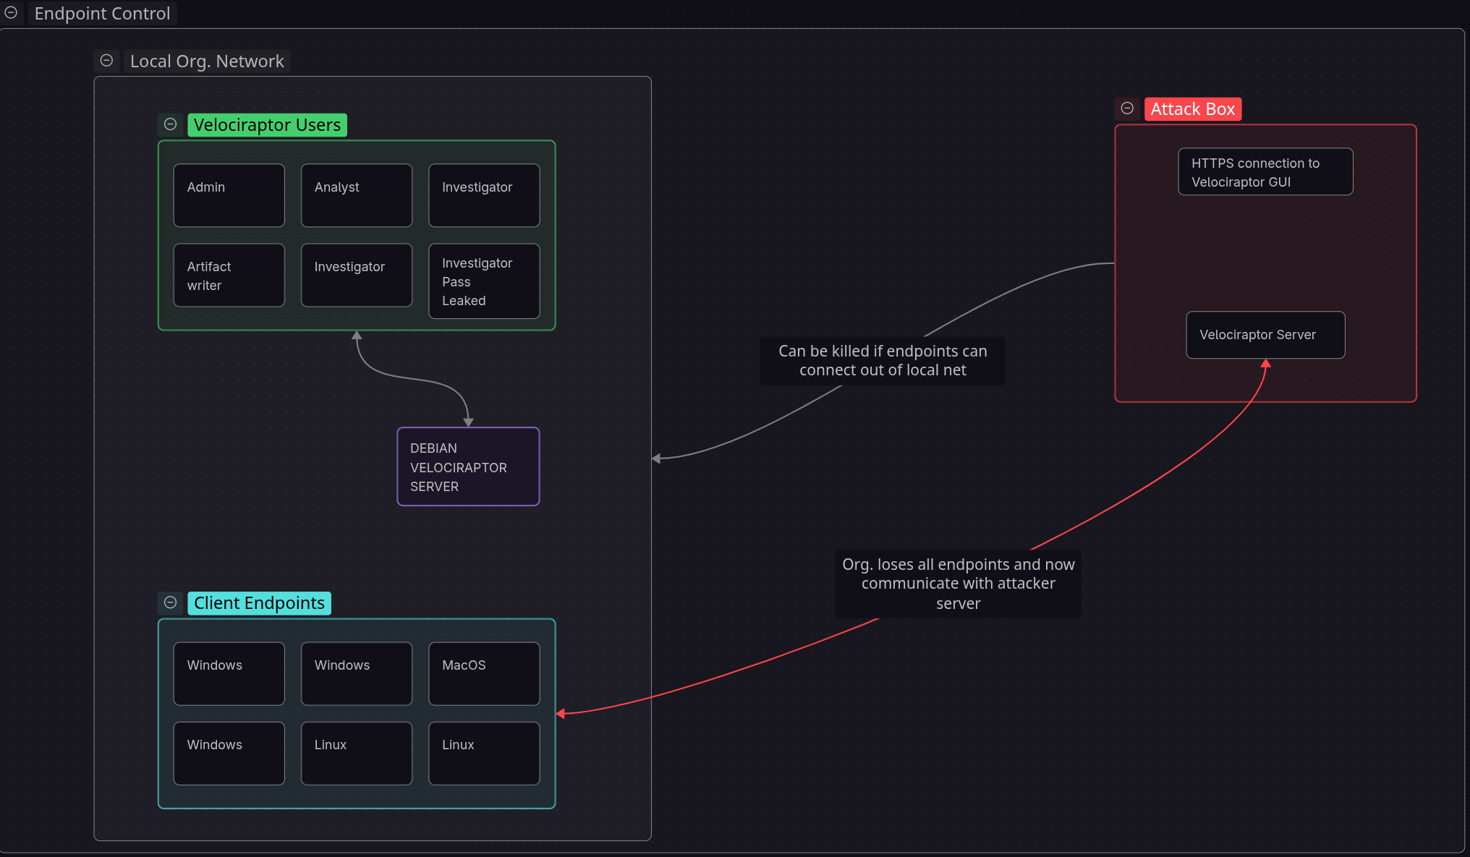Click the cyan Client Endpoints label
The image size is (1470, 857).
pos(259,603)
